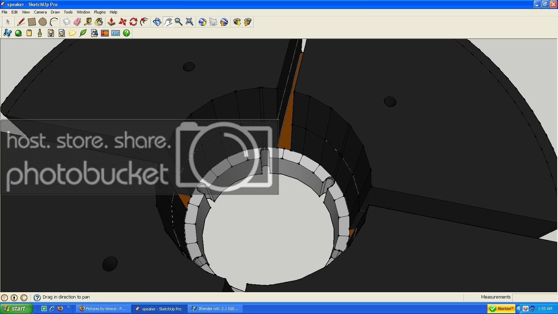Click the mirror plugin toolbar icon
Viewport: 558px width, 314px height.
coord(94,33)
